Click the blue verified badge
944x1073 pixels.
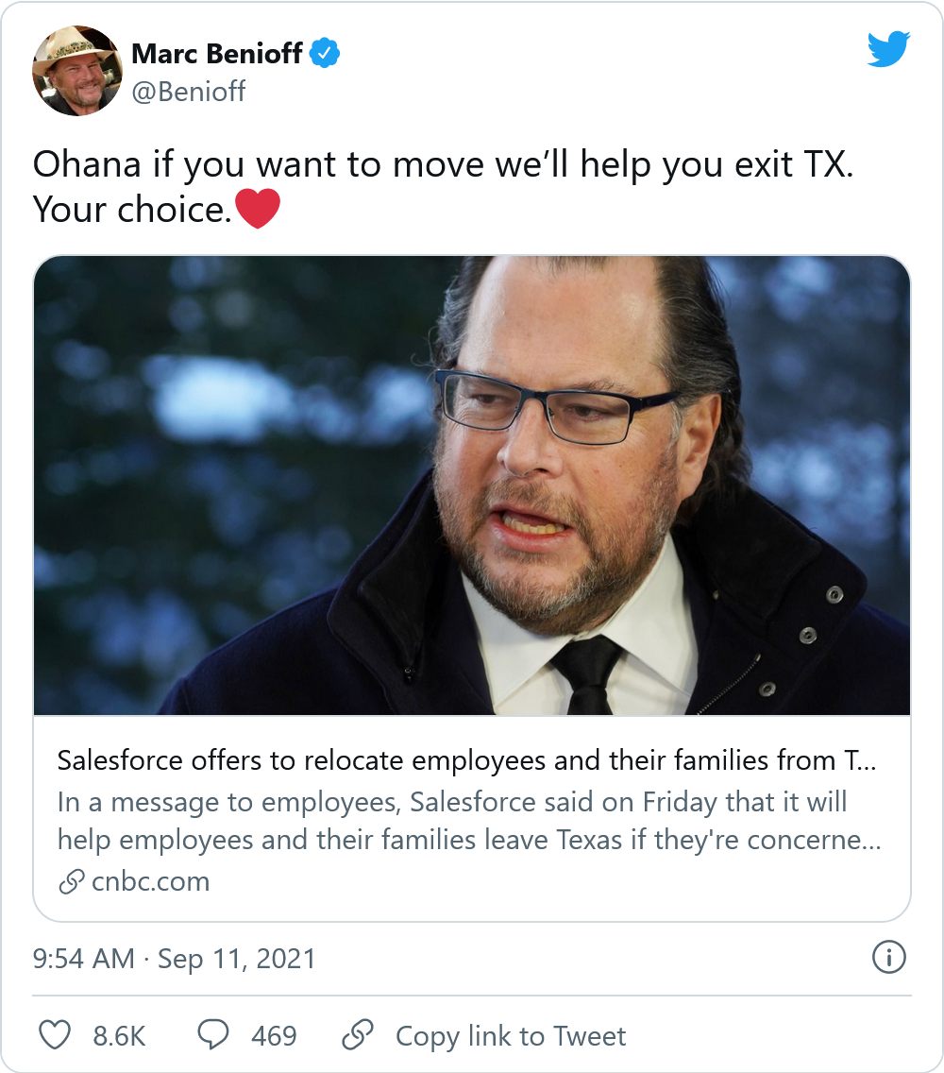point(325,54)
